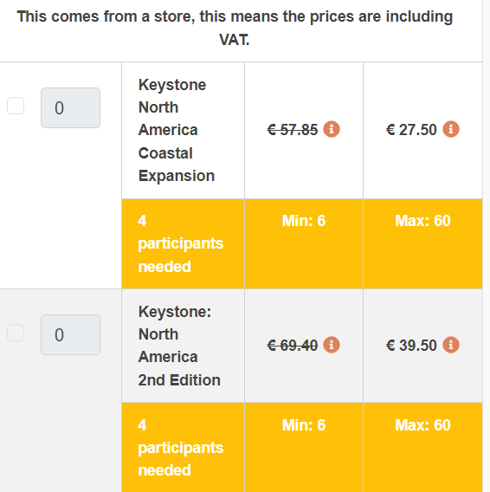Click the struck-through € 57.85 price
The image size is (490, 492).
tap(293, 130)
